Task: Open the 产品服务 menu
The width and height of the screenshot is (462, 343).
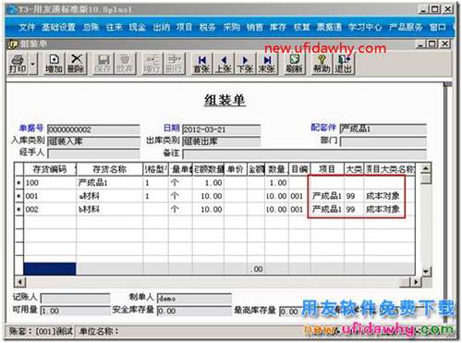Action: click(x=406, y=27)
